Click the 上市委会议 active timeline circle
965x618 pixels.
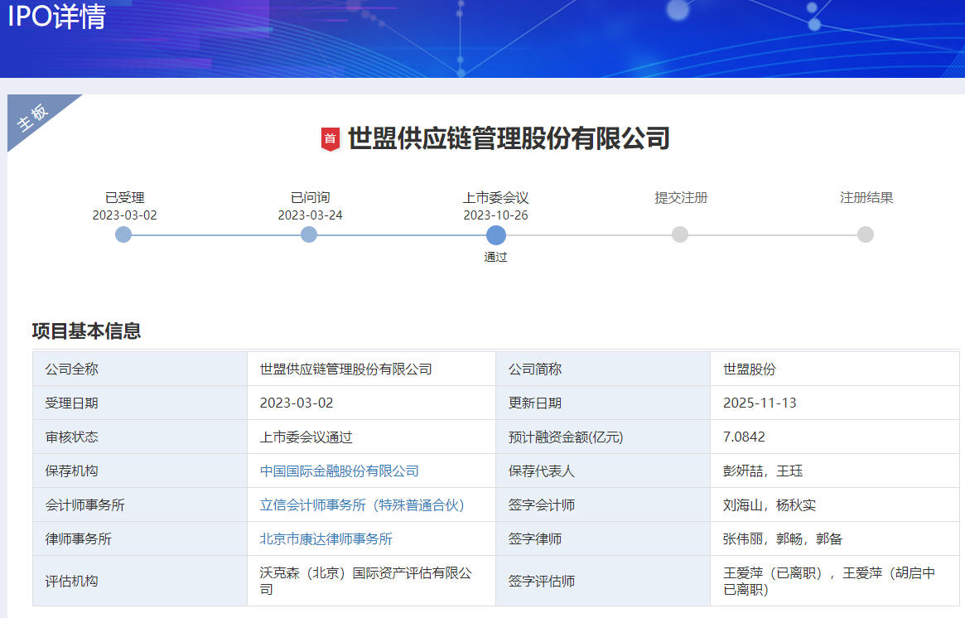click(x=495, y=234)
